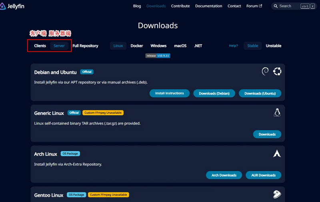
Task: Click Gentoo Custom FFmpeg Unavailable badge
Action: 108,195
